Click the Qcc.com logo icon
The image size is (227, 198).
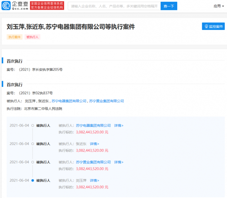[x=6, y=6]
